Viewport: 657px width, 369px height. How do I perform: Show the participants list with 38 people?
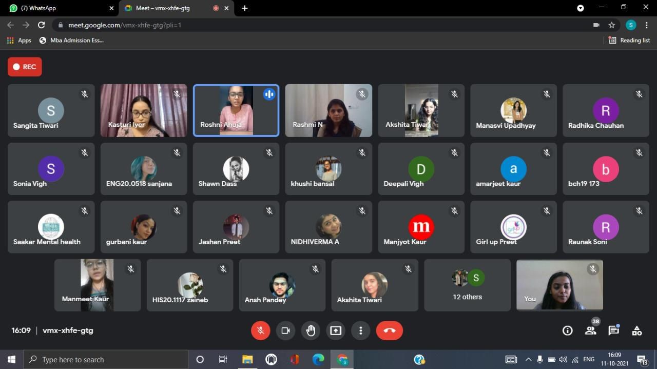(591, 331)
